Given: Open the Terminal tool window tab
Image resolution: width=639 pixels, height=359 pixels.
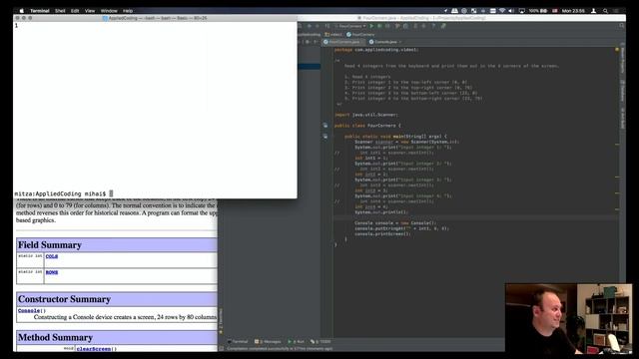Looking at the screenshot, I should point(238,341).
